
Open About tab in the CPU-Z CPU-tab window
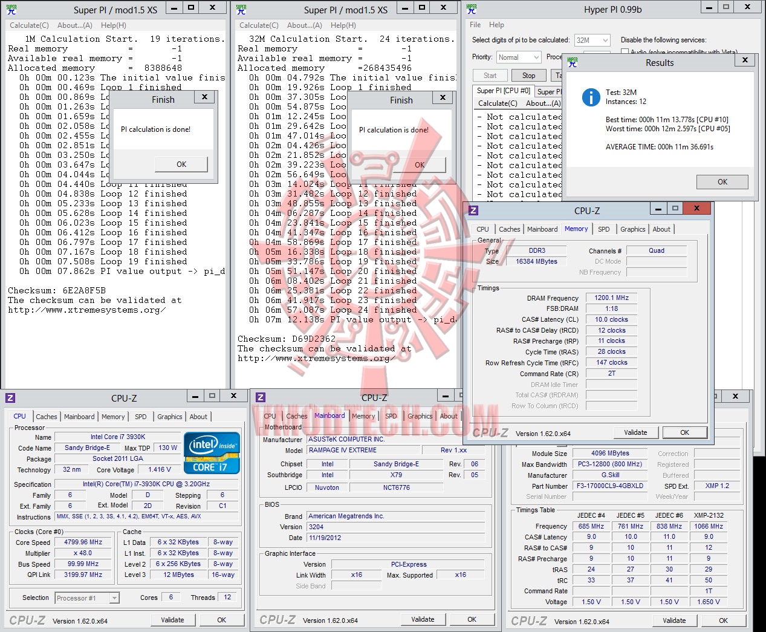pos(198,417)
